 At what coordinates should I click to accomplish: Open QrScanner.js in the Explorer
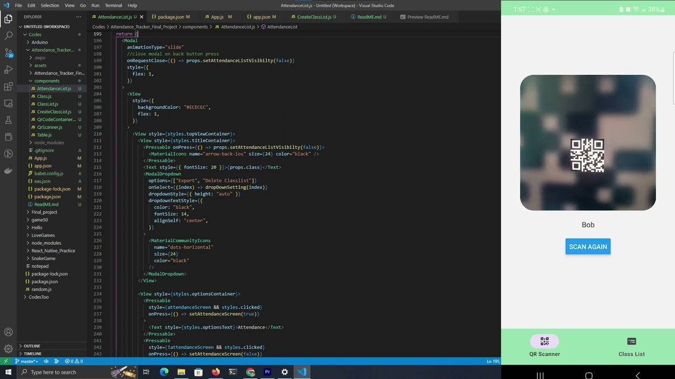(50, 127)
